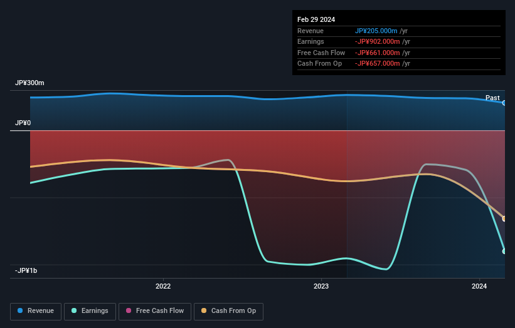Click the 2023 x-axis label
The image size is (515, 328).
point(321,287)
